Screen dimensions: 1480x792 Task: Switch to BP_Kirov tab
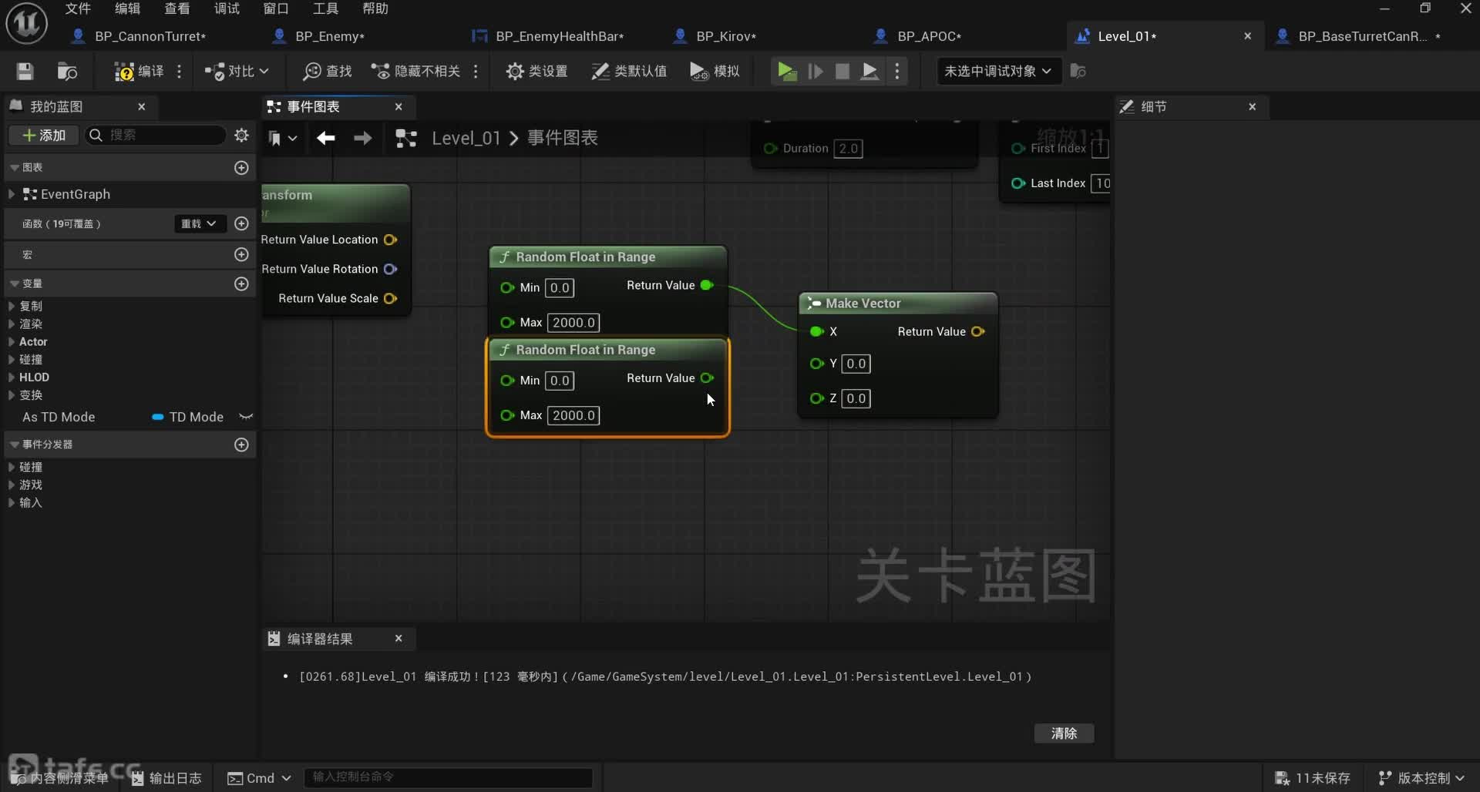725,36
